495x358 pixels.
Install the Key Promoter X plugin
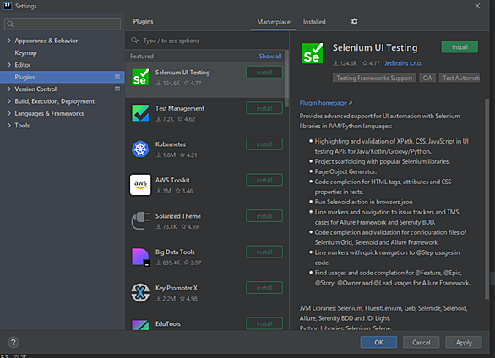pos(264,288)
